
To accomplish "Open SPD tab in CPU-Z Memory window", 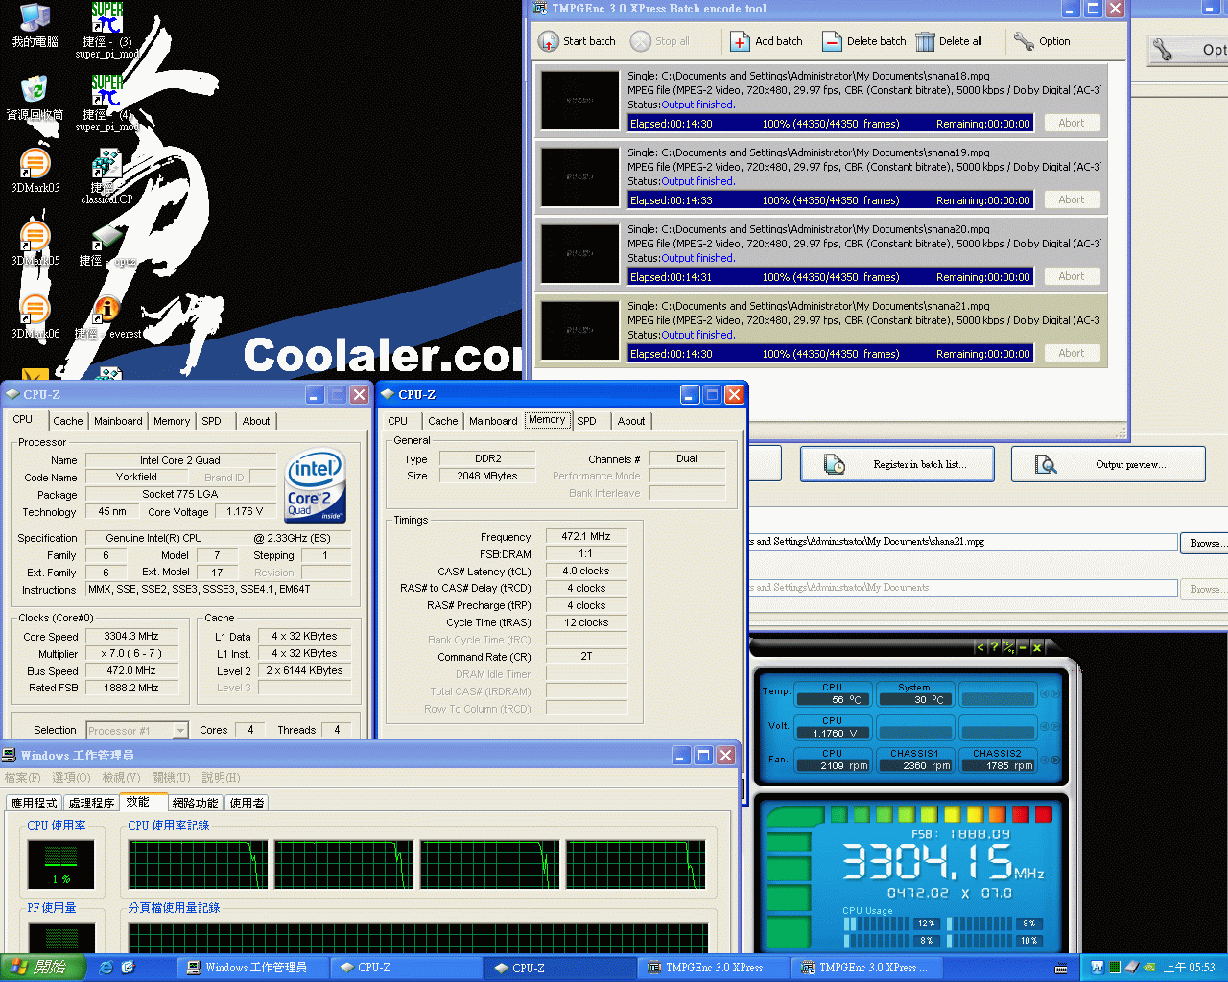I will (586, 421).
